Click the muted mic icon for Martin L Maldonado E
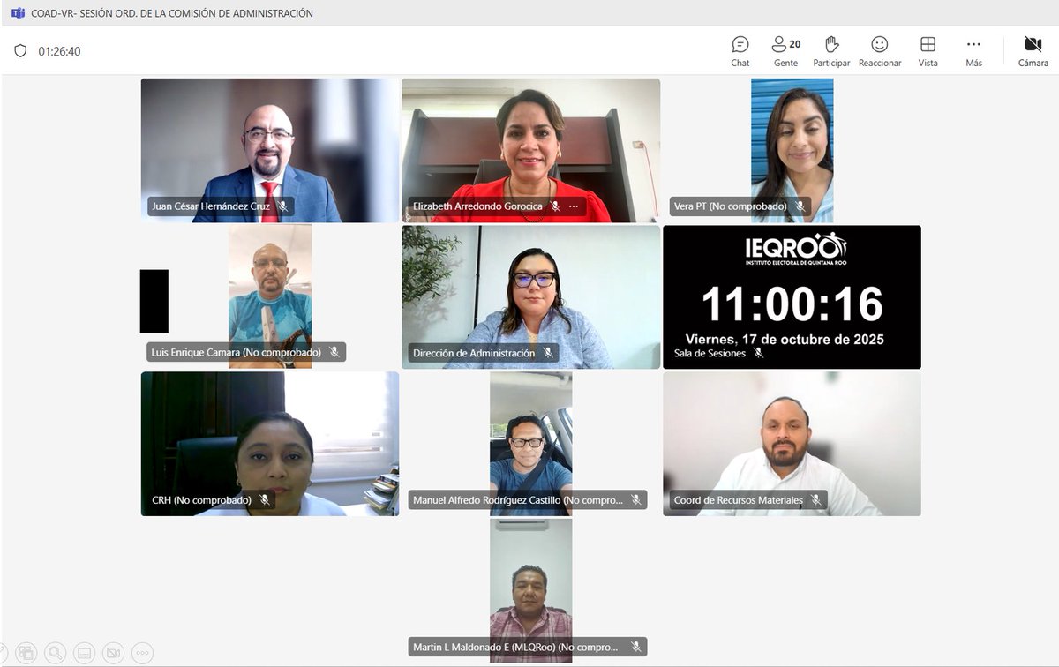Image resolution: width=1059 pixels, height=667 pixels. click(x=635, y=647)
